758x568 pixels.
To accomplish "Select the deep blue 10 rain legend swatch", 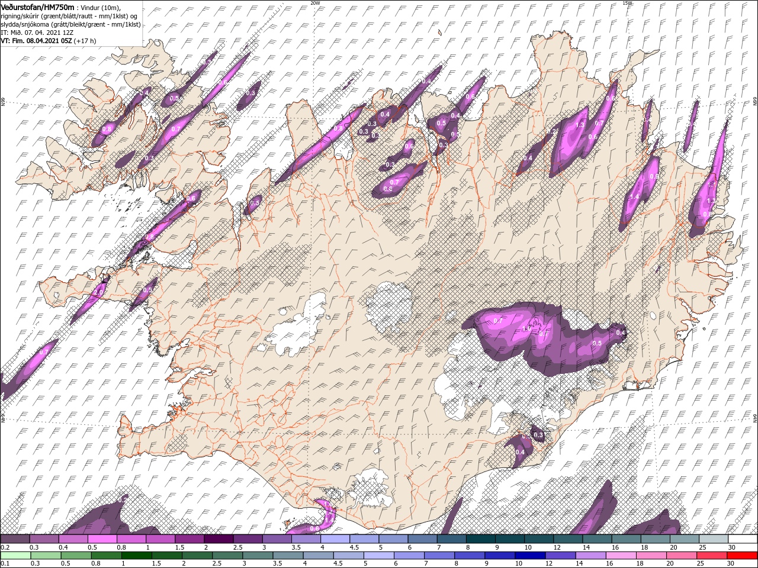I will coord(531,556).
